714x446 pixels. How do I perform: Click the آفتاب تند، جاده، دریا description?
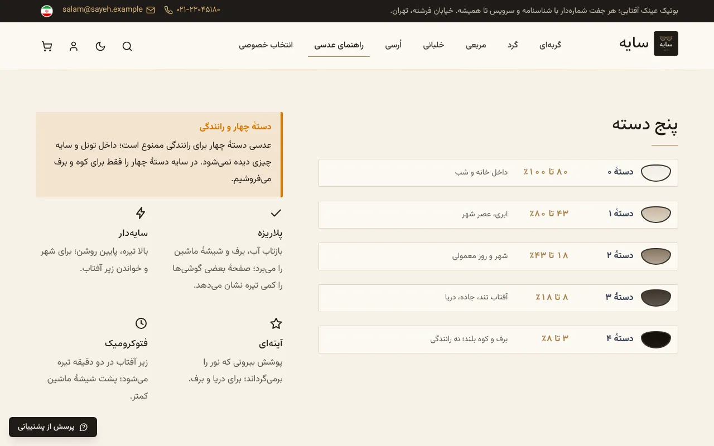coord(476,297)
